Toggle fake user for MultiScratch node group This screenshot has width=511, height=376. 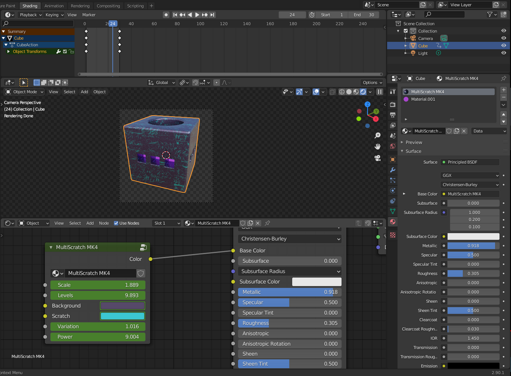tap(140, 273)
